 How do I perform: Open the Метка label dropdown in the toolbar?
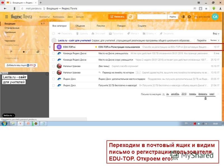(x=133, y=33)
